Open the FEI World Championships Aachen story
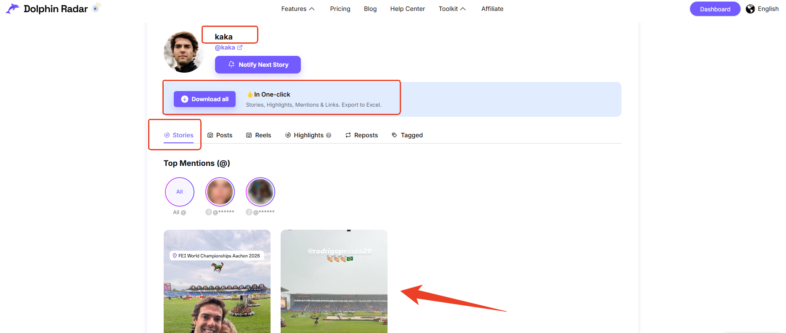 point(217,281)
